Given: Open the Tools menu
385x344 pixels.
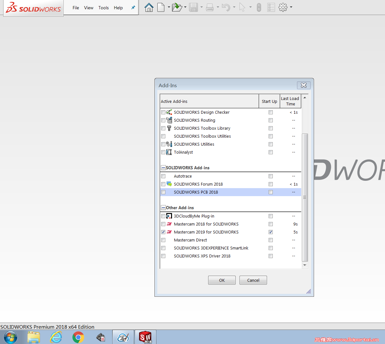Looking at the screenshot, I should (104, 8).
